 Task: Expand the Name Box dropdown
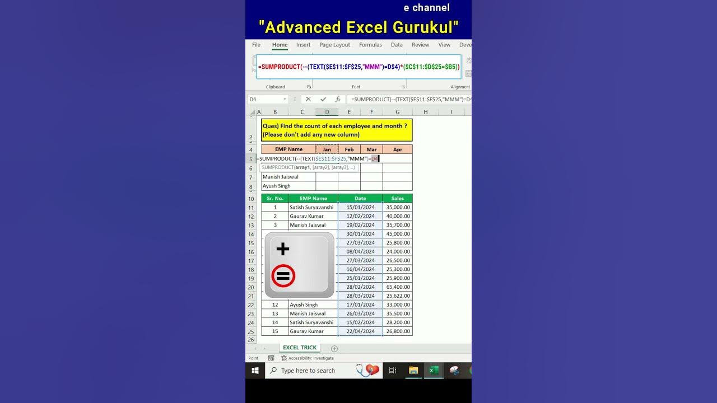[285, 99]
